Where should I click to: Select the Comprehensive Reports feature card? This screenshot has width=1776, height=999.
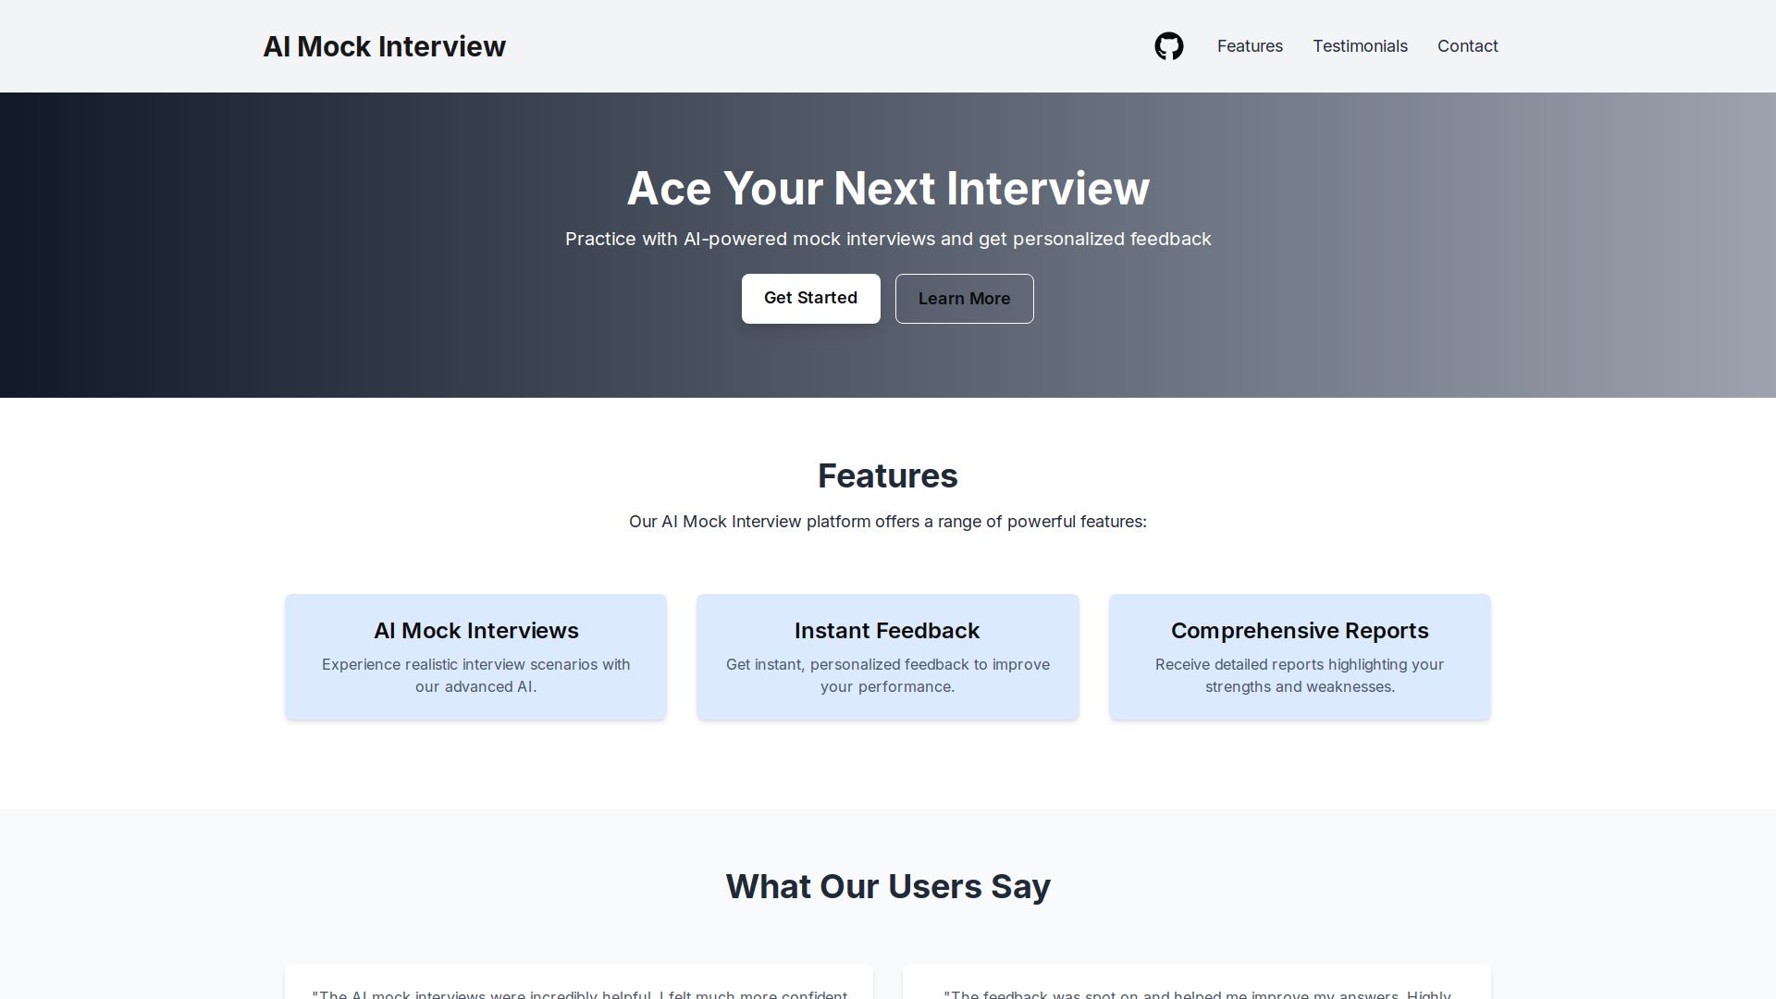(1299, 656)
